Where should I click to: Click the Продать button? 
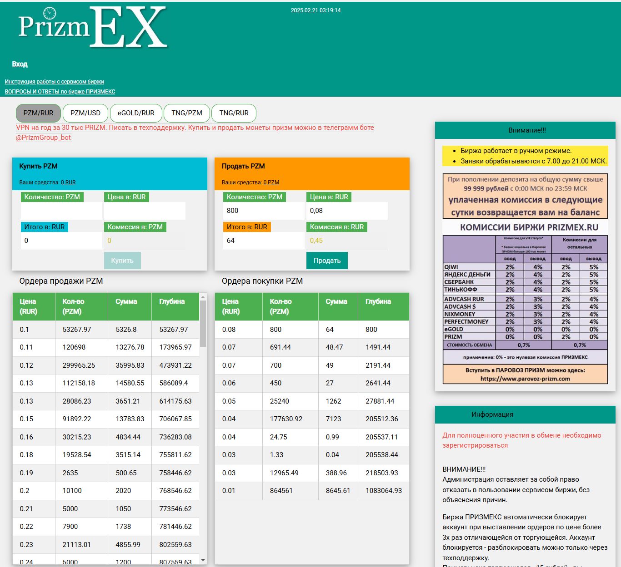pos(327,261)
